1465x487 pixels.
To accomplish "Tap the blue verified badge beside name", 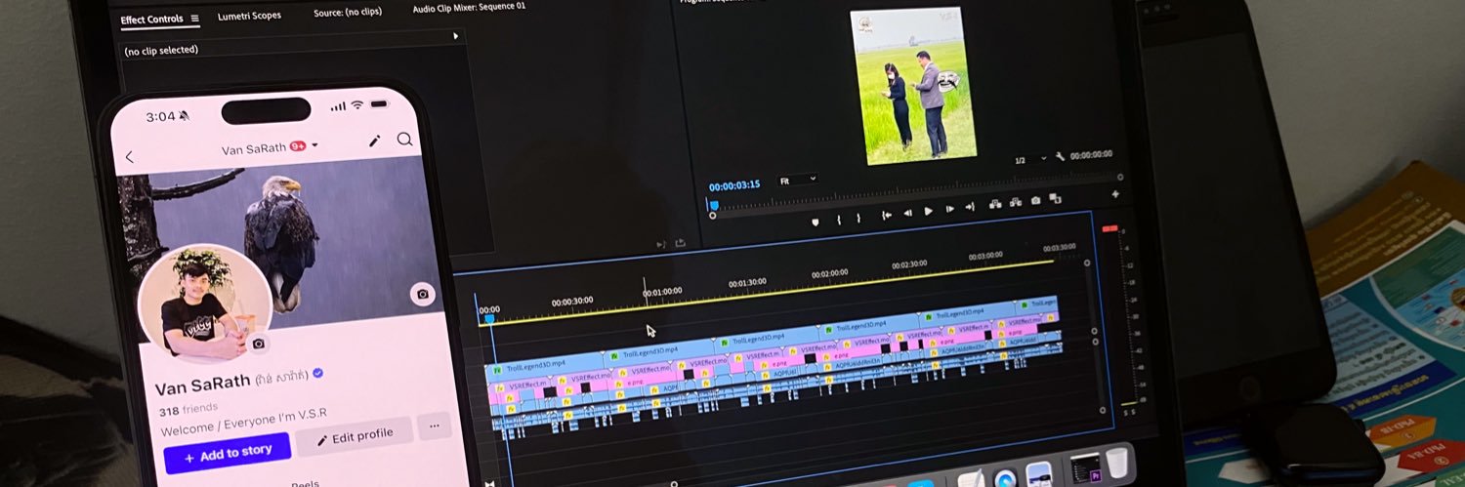I will coord(318,374).
